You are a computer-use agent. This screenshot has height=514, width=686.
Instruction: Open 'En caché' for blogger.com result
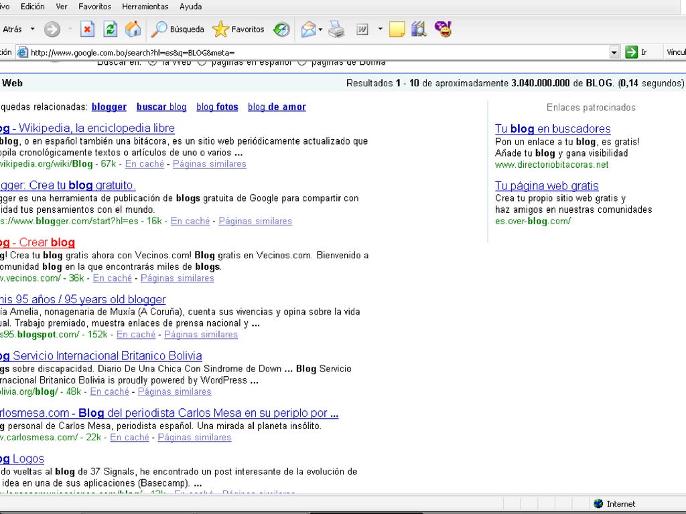190,221
